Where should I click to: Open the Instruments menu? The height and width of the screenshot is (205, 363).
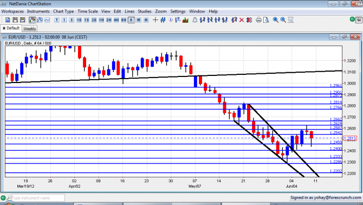pos(38,11)
